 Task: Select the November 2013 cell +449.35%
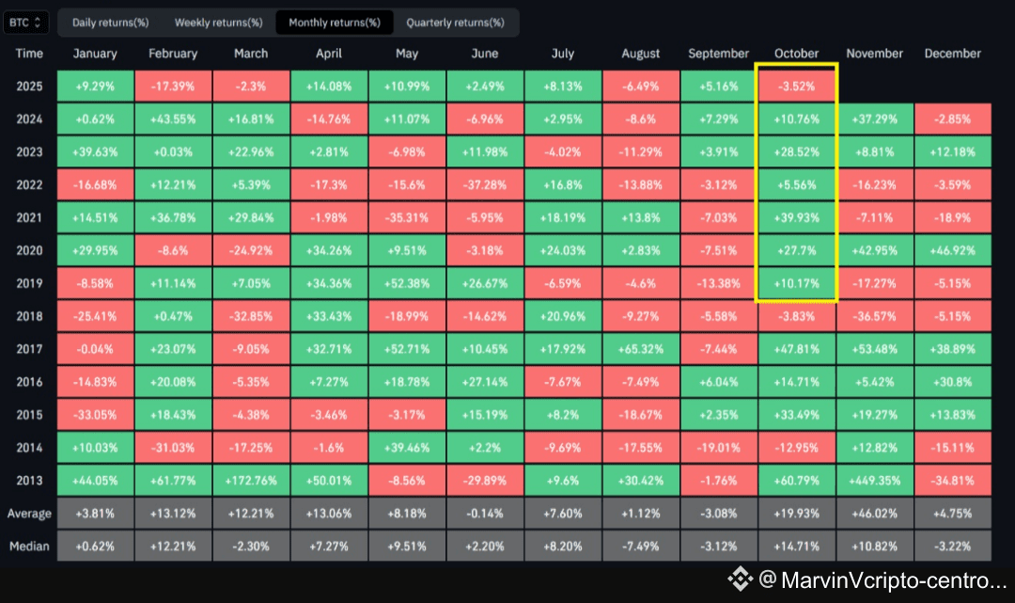(875, 481)
